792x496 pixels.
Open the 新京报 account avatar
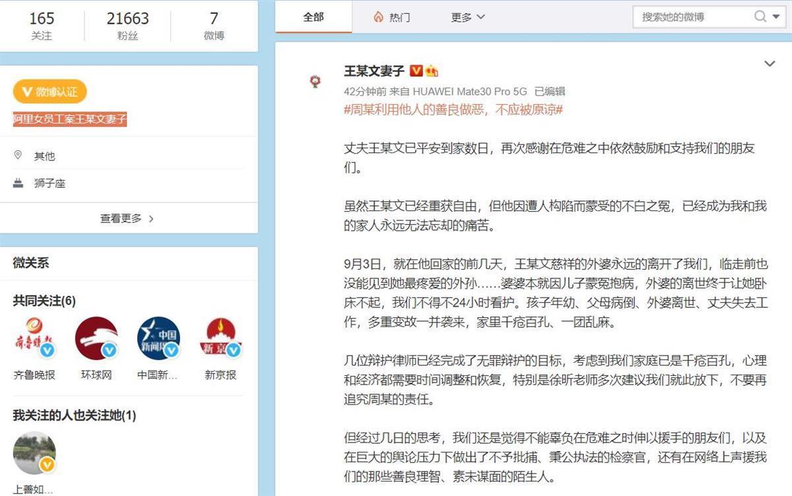[x=220, y=338]
